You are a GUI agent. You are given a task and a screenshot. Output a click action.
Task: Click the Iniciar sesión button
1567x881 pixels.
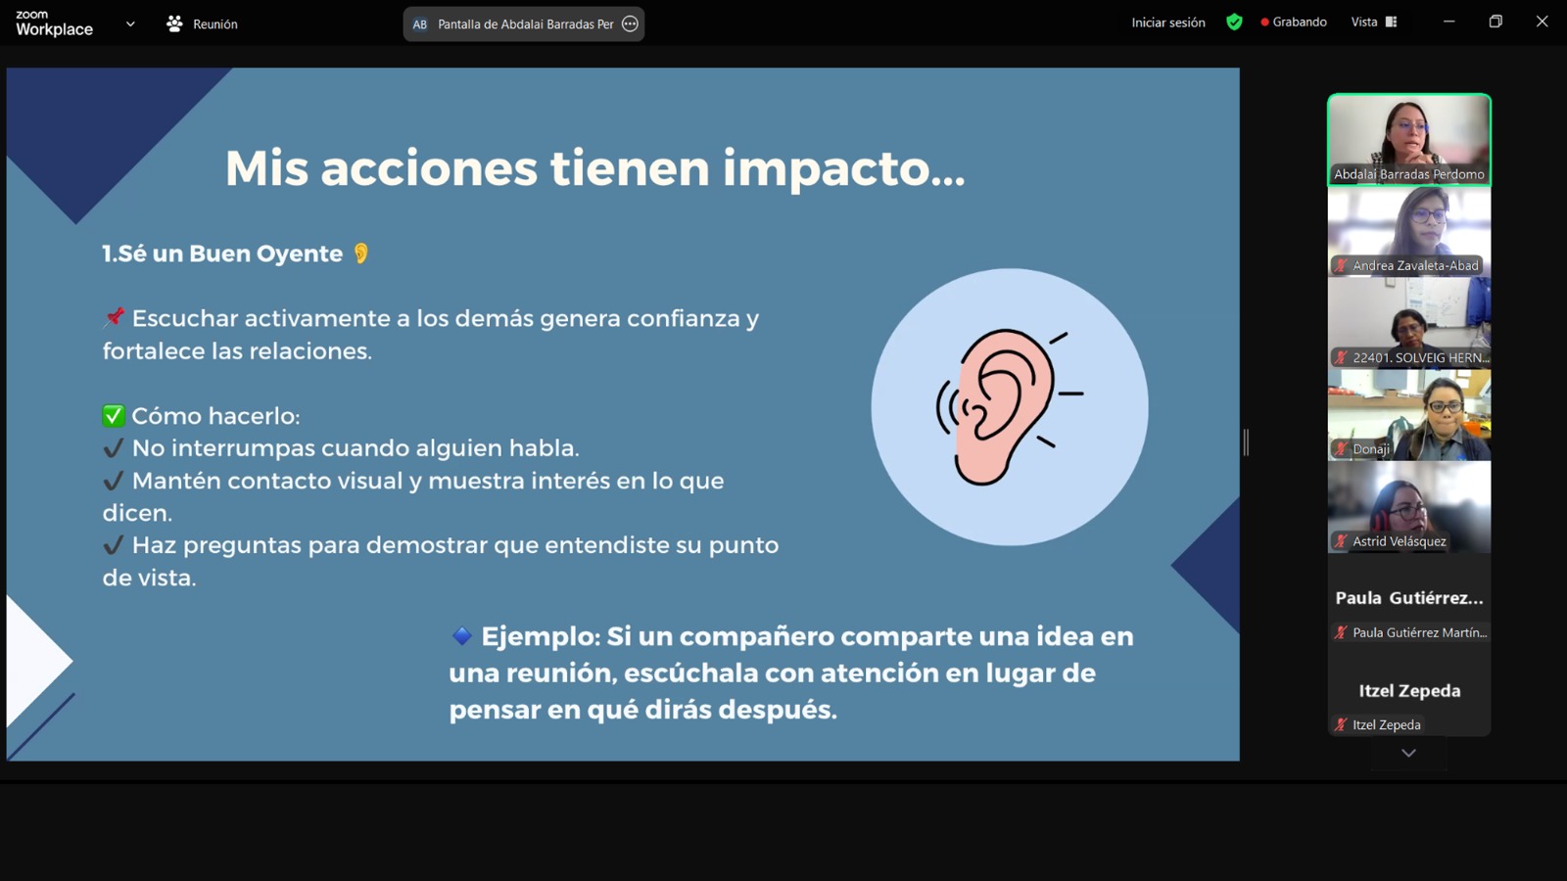click(x=1167, y=23)
